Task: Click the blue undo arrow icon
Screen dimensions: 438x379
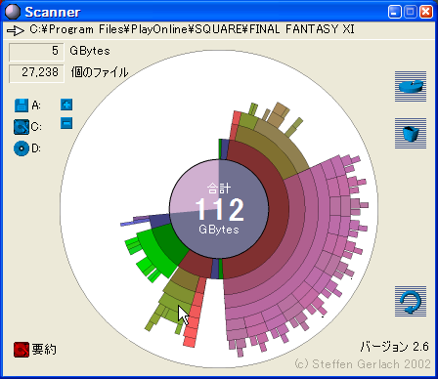Action: (411, 302)
